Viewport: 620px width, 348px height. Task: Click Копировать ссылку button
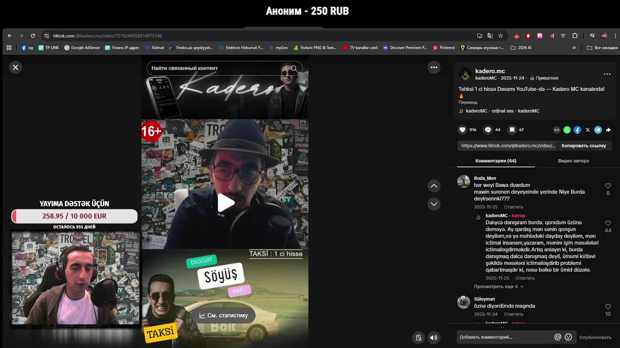584,145
